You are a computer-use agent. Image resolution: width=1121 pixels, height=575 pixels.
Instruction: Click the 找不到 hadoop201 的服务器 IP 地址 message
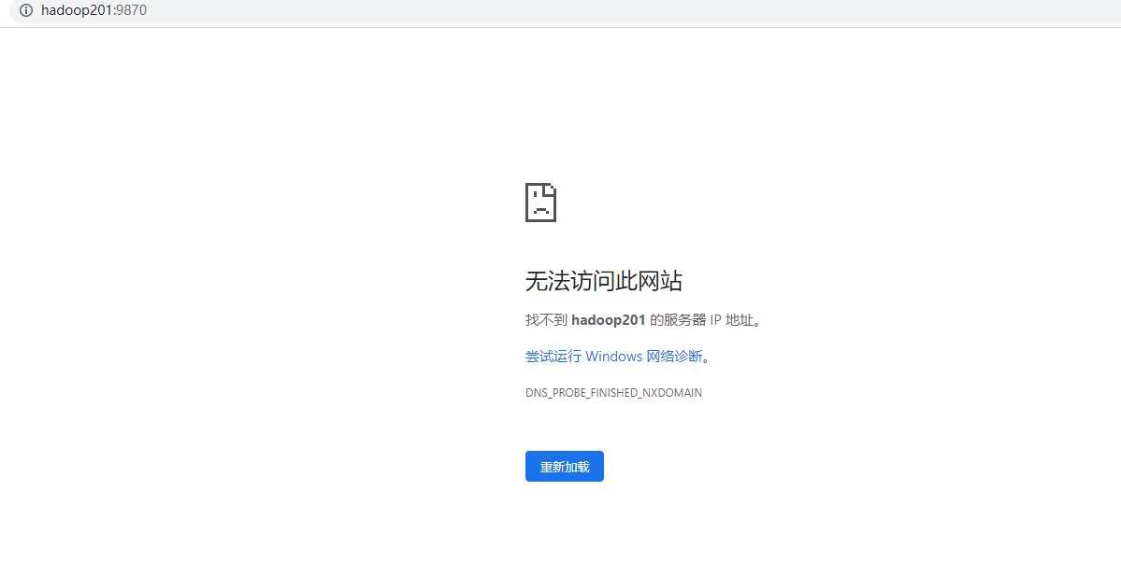(644, 320)
